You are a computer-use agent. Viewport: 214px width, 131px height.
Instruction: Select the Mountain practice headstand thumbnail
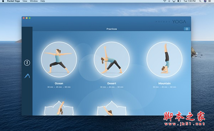[164, 59]
